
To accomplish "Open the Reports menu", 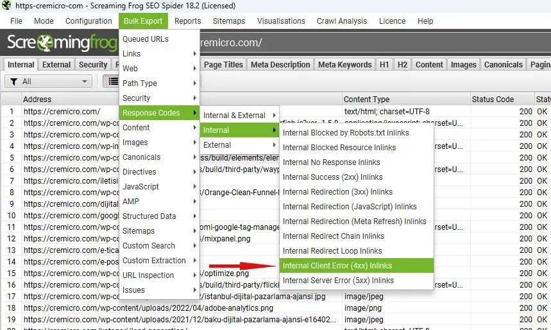I will [x=187, y=21].
